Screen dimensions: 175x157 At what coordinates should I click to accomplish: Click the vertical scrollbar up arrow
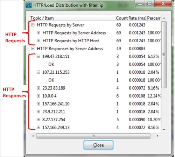pos(164,18)
